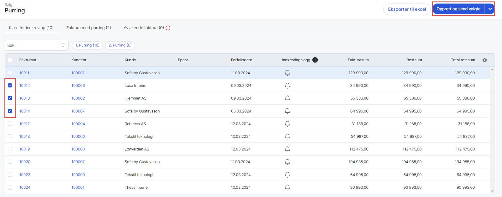Viewport: 502px width, 197px height.
Task: Switch to Faktura med purring tab
Action: click(88, 28)
